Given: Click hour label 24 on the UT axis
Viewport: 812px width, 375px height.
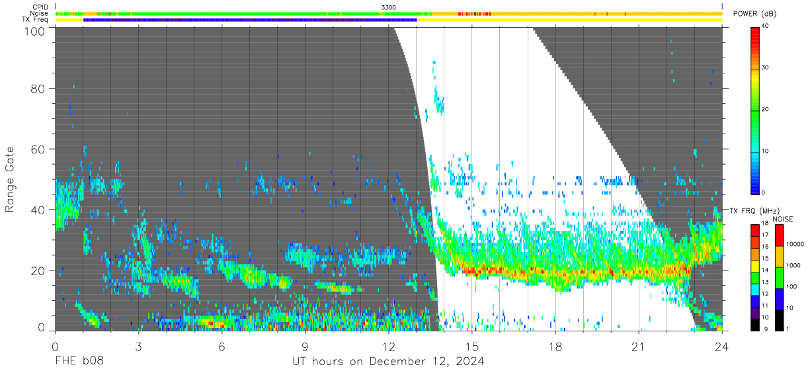Looking at the screenshot, I should pos(721,347).
